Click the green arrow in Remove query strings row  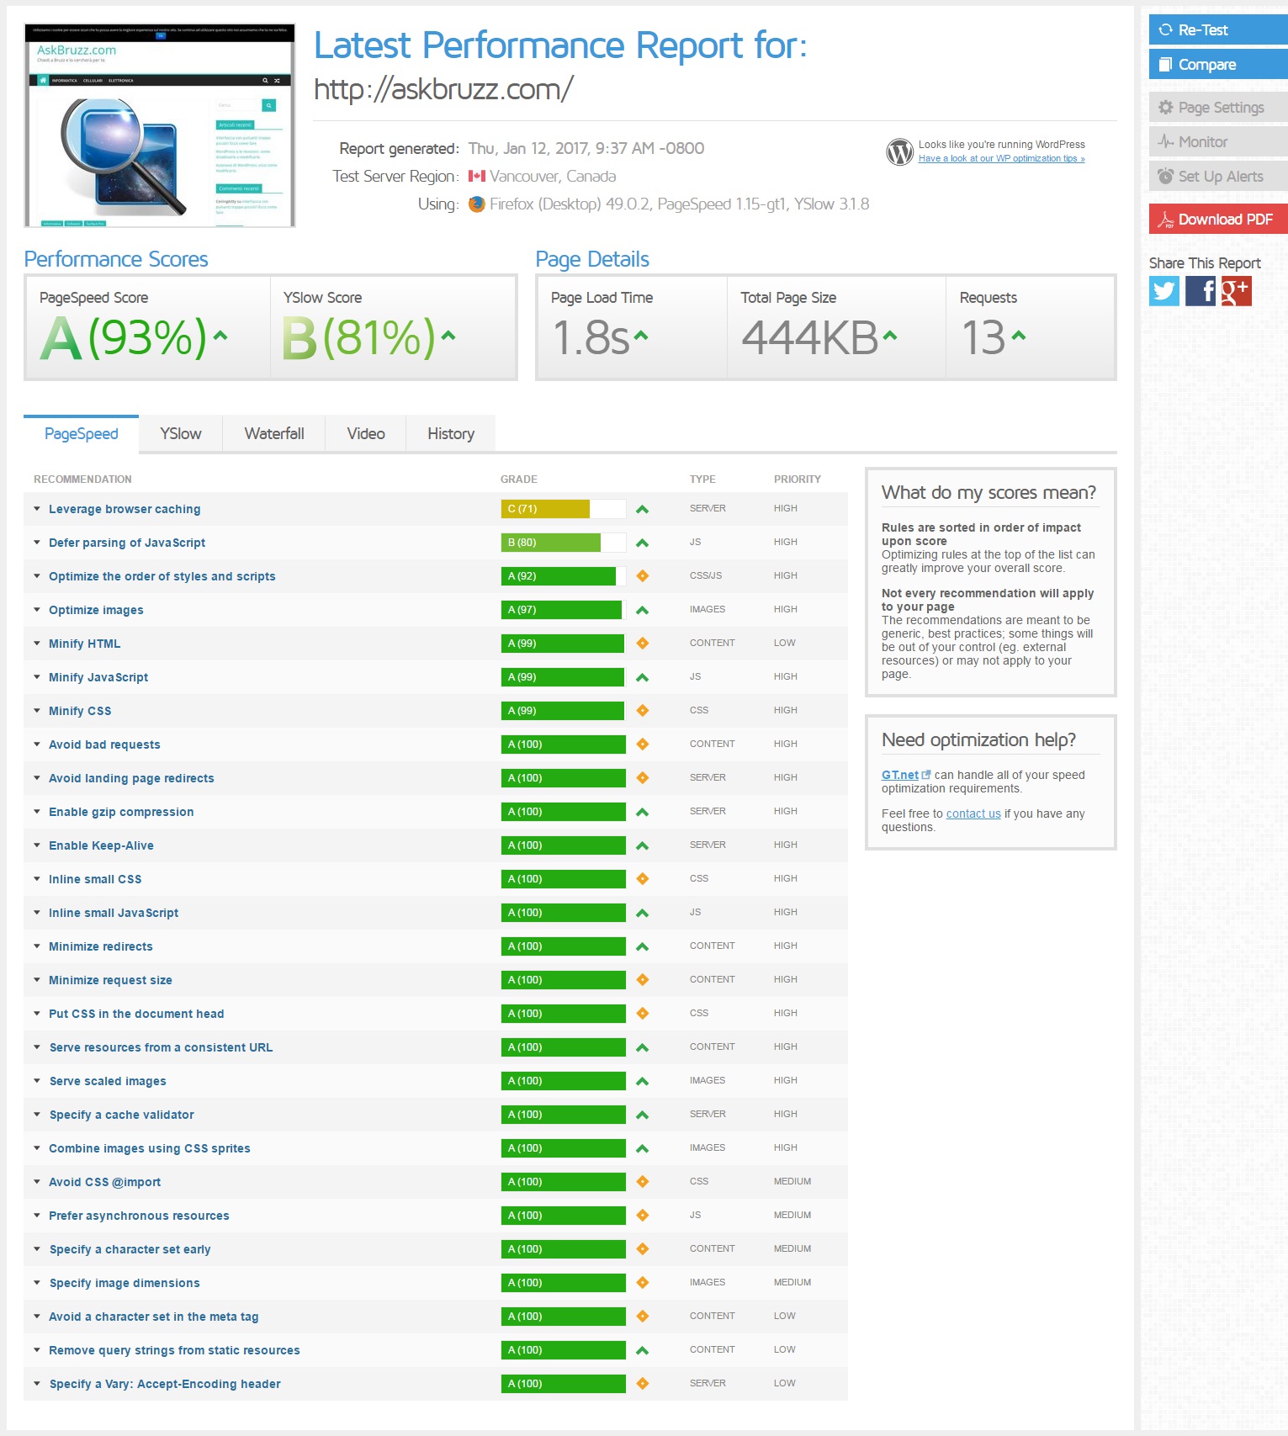tap(643, 1350)
